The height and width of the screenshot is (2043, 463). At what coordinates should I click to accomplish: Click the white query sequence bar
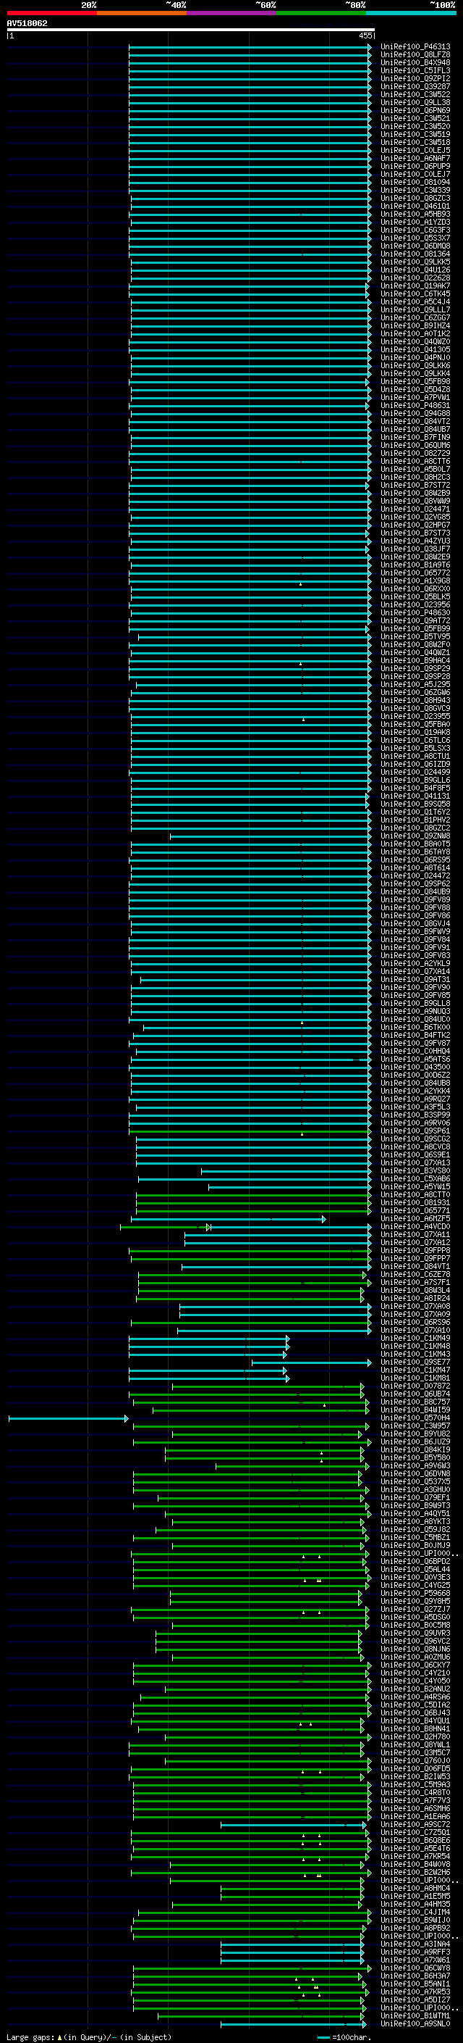[191, 30]
